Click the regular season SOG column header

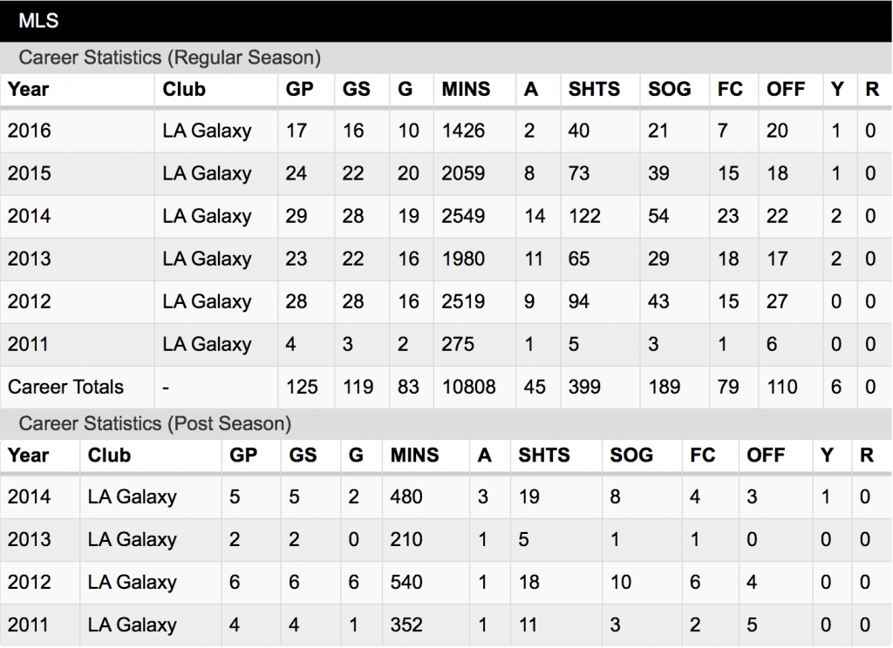click(669, 90)
